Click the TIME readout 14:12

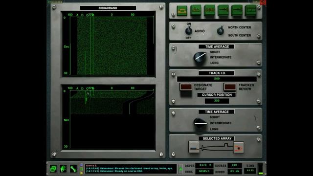(250, 171)
